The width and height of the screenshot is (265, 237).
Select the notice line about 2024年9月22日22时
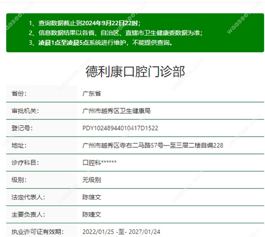pos(84,23)
